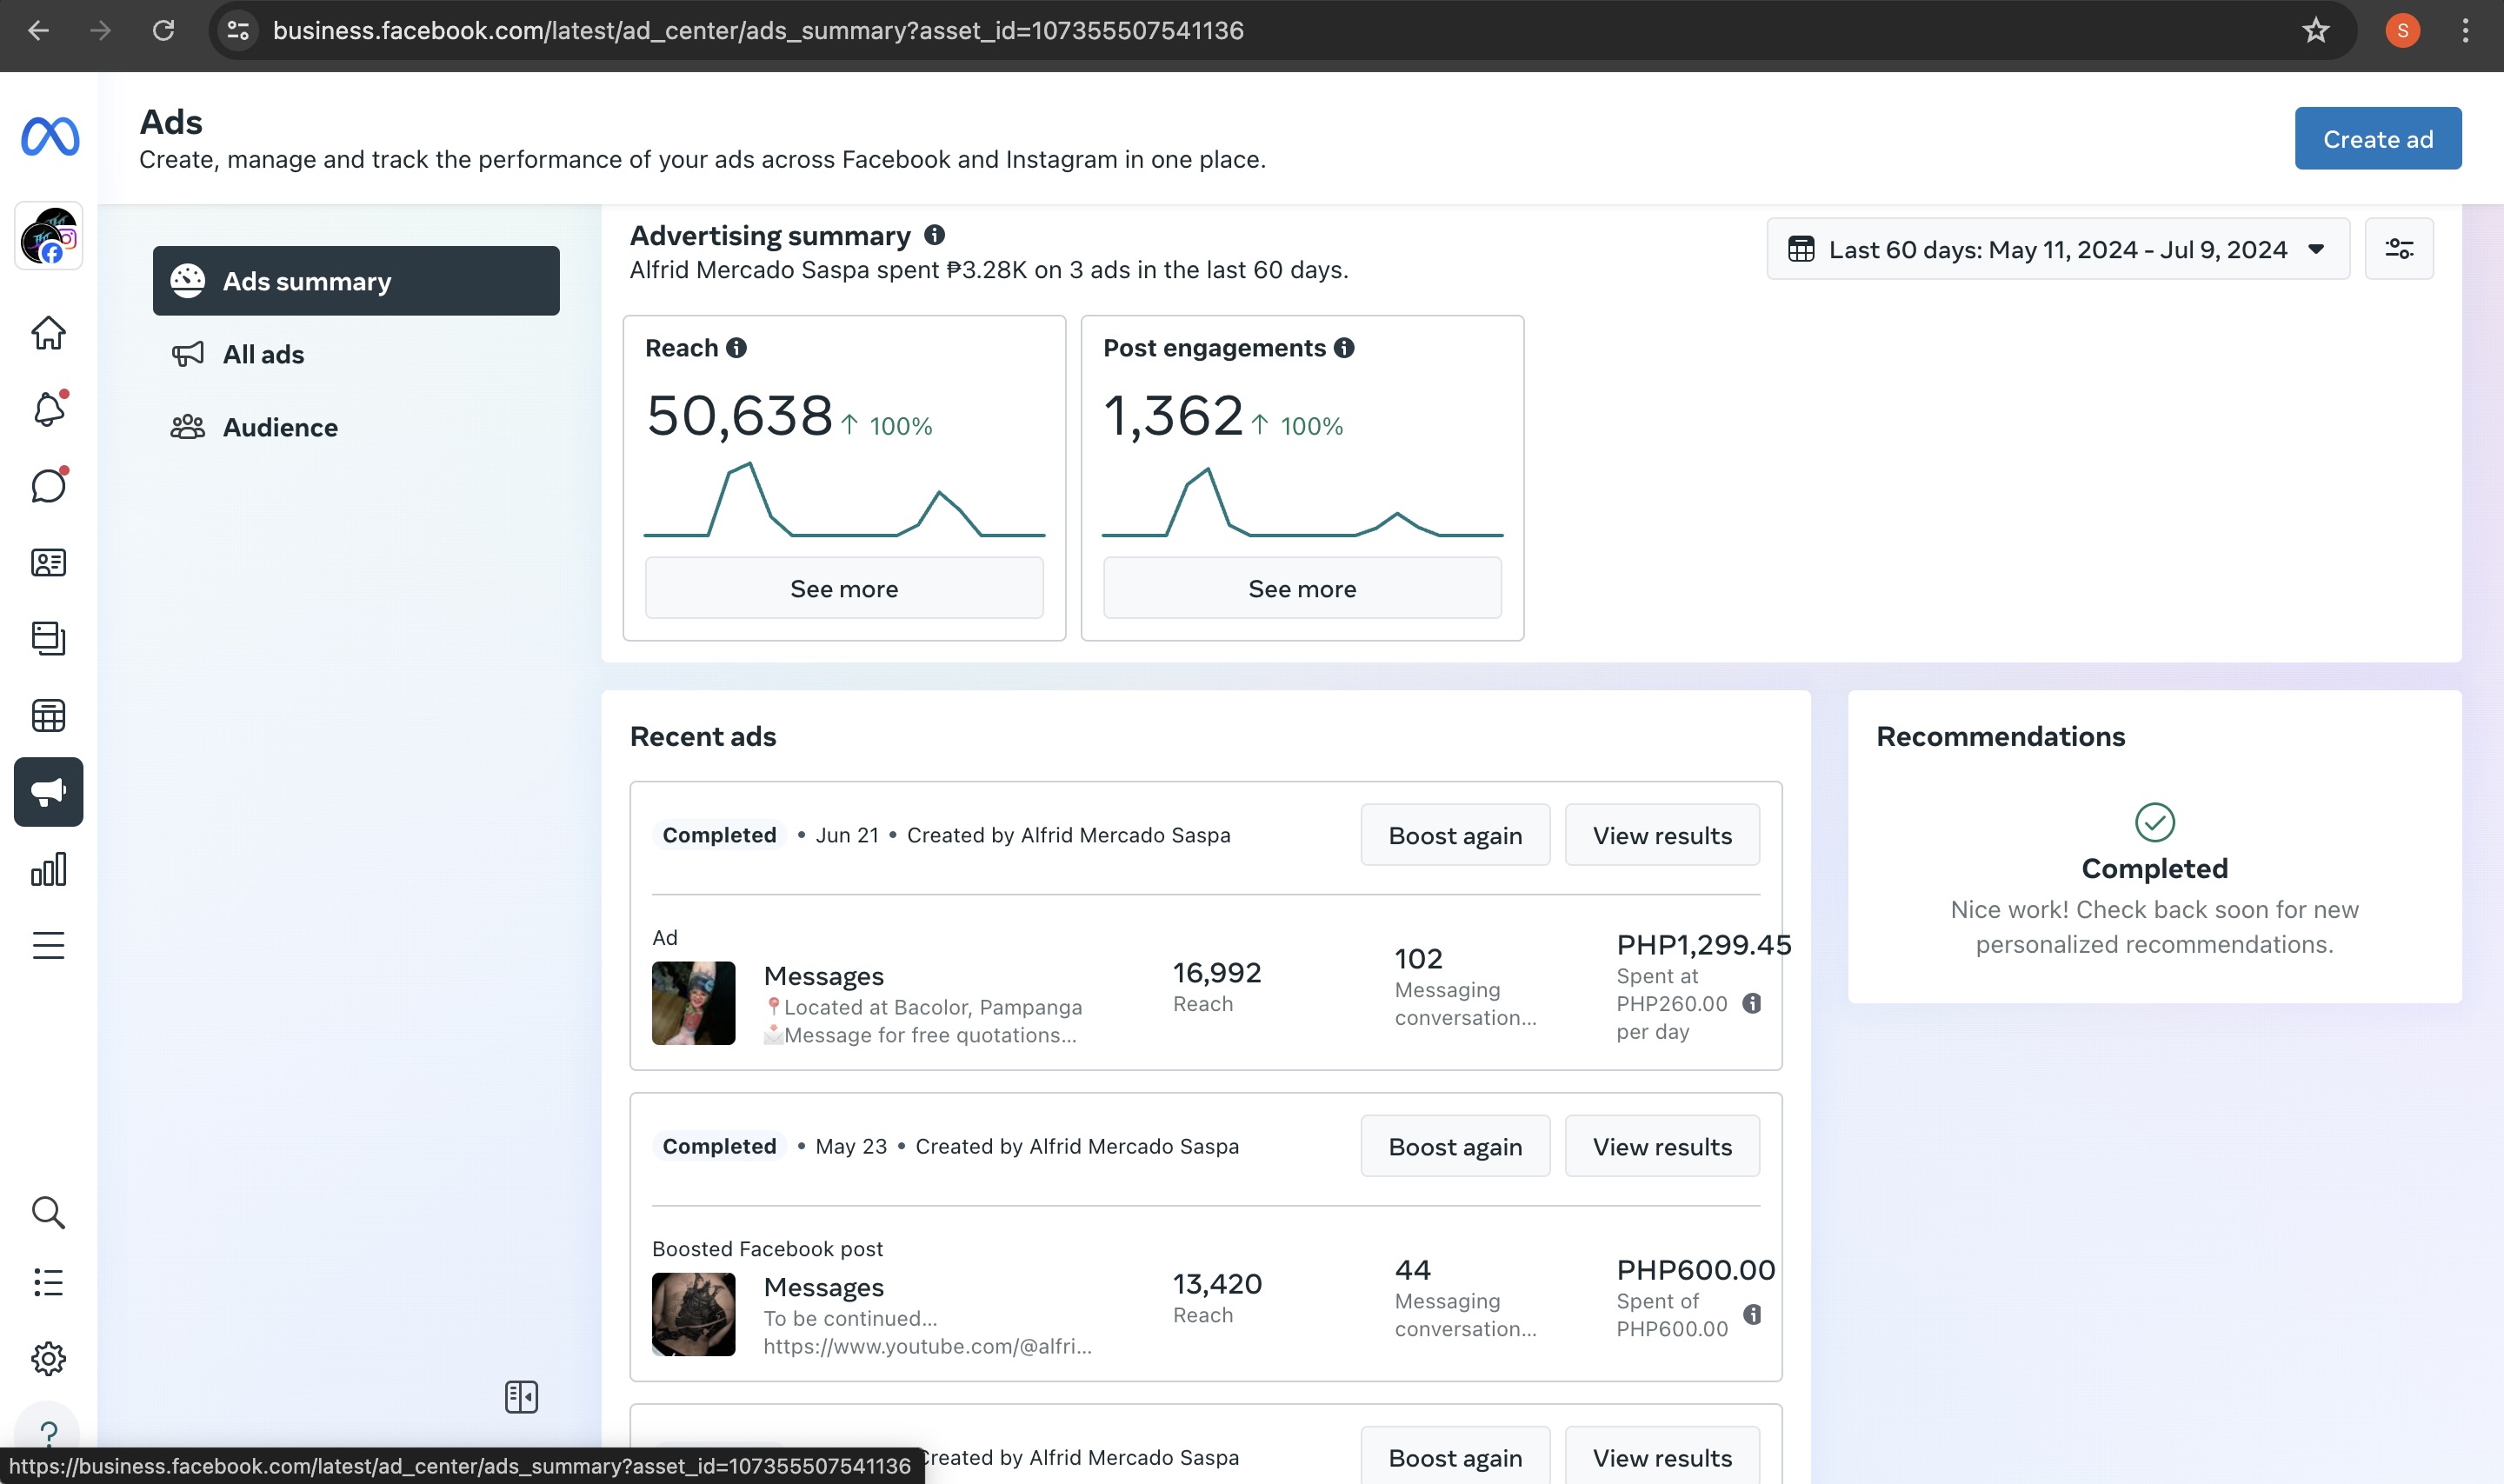2504x1484 pixels.
Task: Click See more under Reach
Action: (x=843, y=588)
